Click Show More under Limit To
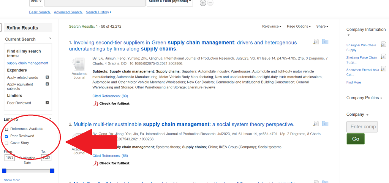Screen dimensions: 389x183 click(12, 180)
